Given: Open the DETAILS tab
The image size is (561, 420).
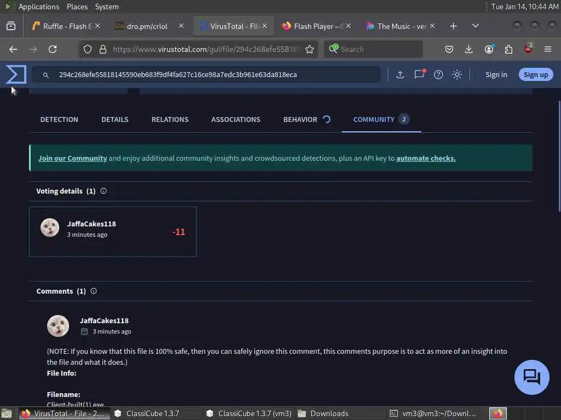Looking at the screenshot, I should 115,120.
